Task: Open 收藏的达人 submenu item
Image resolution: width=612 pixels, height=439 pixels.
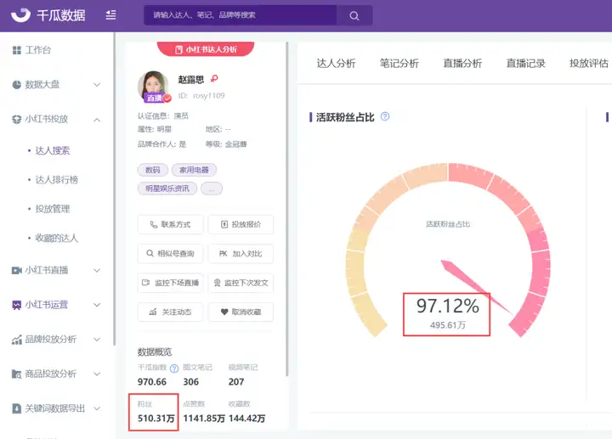Action: (x=57, y=238)
